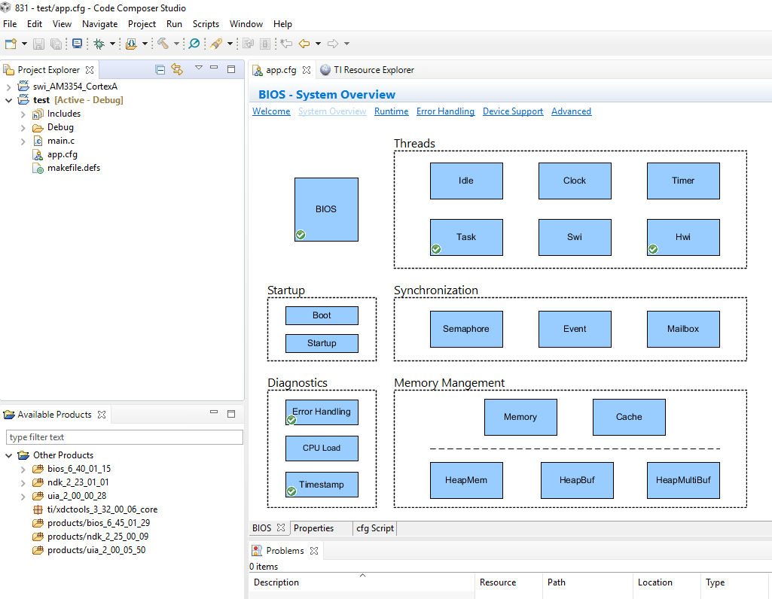
Task: Toggle Link with Editor in Project Explorer
Action: pos(177,70)
